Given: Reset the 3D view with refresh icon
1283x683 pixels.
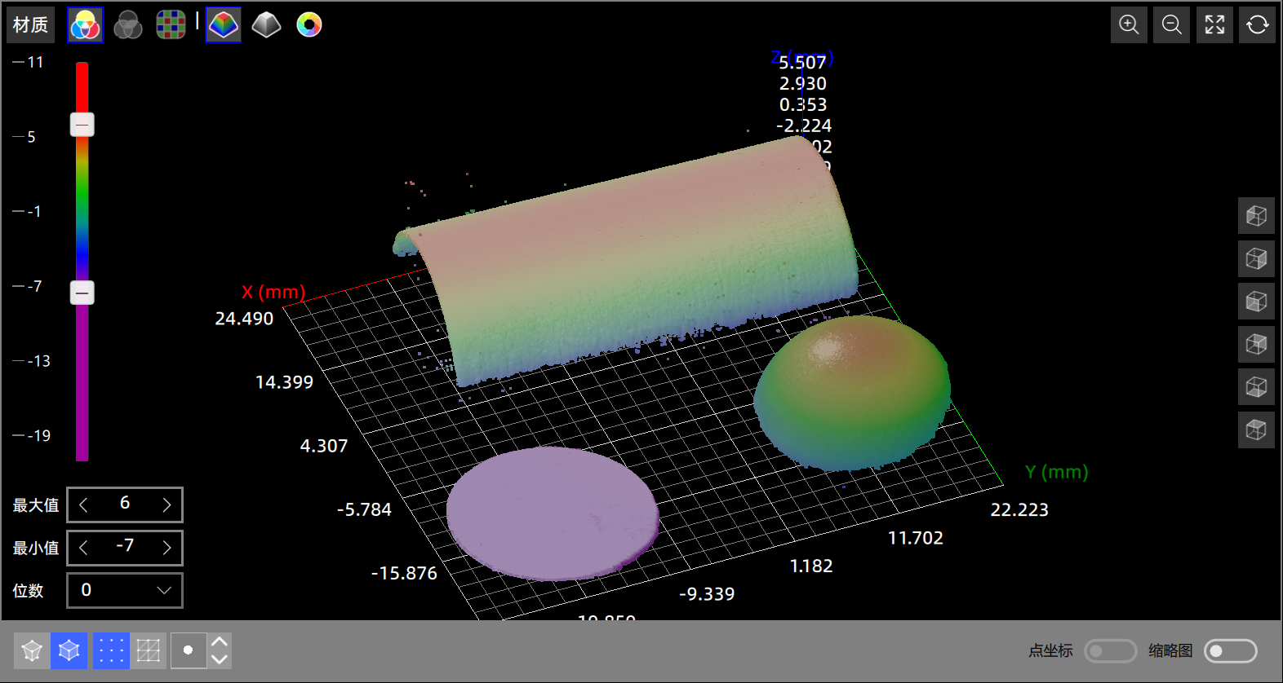Looking at the screenshot, I should (1257, 25).
